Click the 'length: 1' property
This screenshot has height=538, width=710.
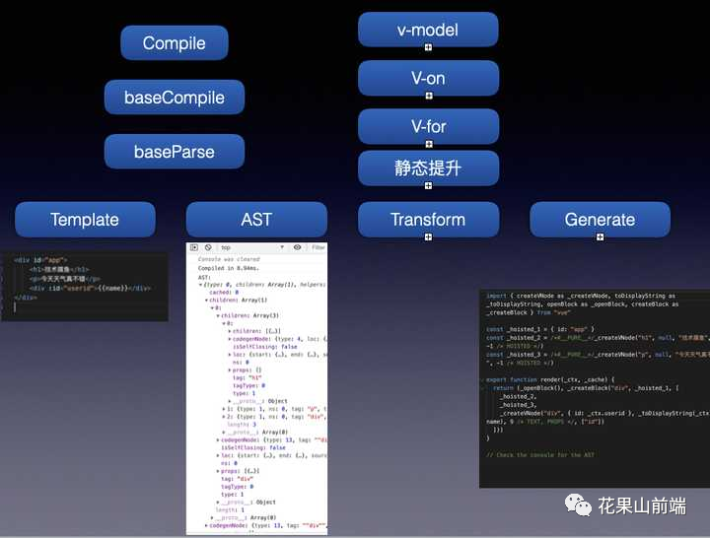coord(230,510)
